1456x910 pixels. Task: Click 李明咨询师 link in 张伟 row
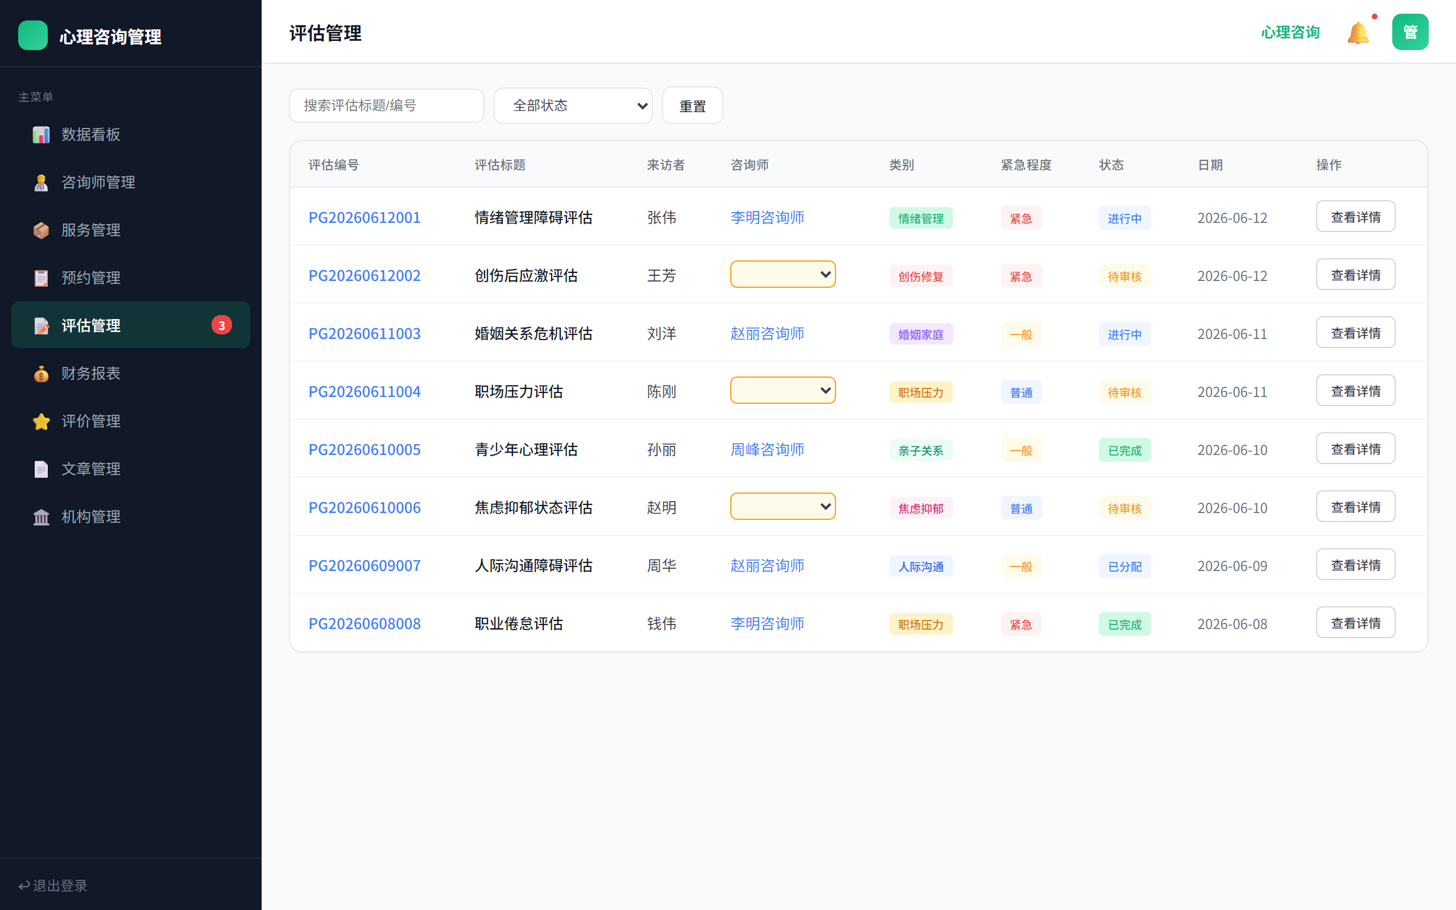tap(767, 217)
